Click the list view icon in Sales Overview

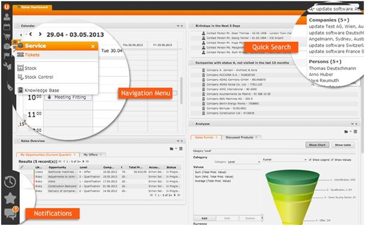[x=181, y=149]
